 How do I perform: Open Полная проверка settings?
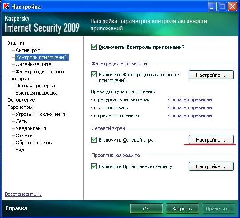35,86
